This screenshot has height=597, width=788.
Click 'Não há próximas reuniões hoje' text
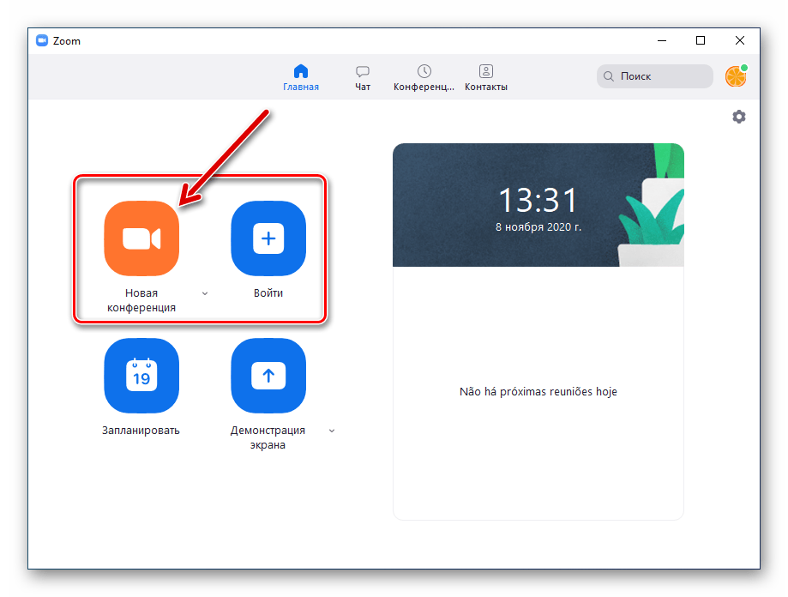click(x=538, y=391)
